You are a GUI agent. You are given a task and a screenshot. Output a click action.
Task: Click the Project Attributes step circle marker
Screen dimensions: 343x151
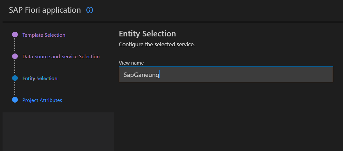(15, 100)
